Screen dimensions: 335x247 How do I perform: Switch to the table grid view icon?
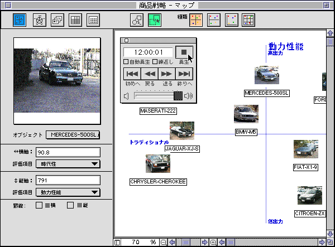pos(75,20)
